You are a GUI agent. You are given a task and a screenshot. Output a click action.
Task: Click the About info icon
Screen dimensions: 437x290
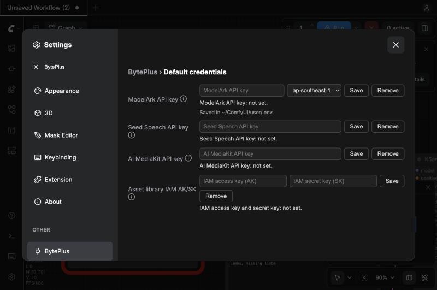38,202
